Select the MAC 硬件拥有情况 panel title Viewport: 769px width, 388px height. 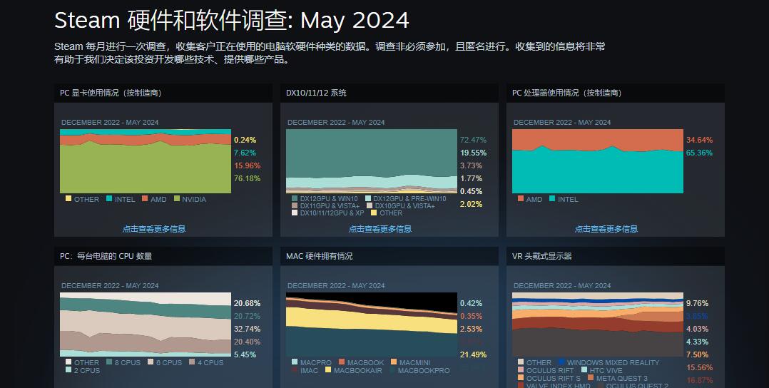tap(319, 256)
